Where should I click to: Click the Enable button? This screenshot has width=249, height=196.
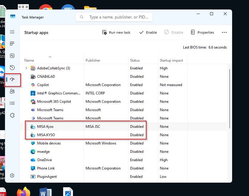click(148, 32)
